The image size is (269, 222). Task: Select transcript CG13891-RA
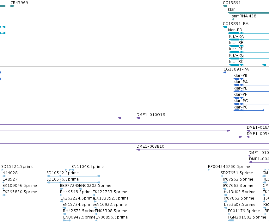[x=235, y=23]
